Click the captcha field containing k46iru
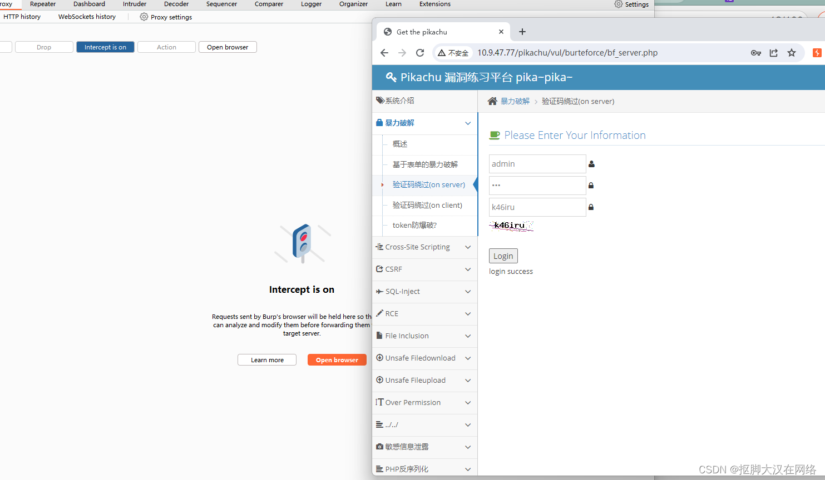Screen dimensions: 825x480 [537, 207]
